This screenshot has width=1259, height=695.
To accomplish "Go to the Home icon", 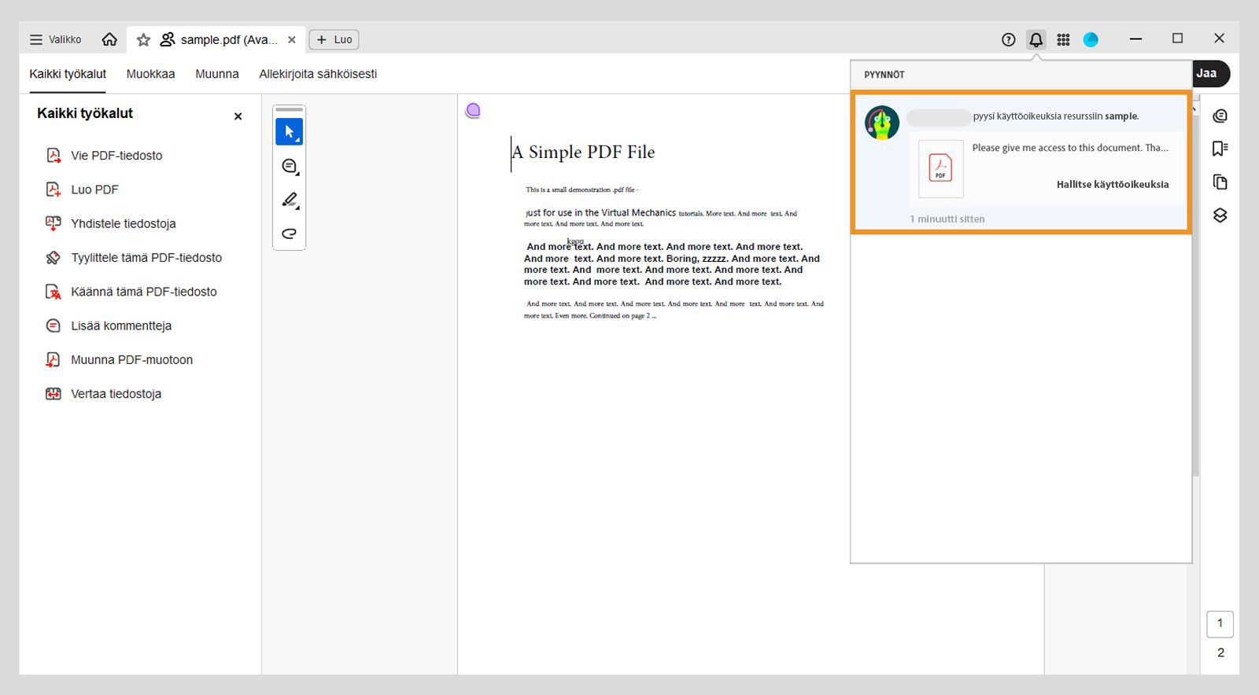I will click(x=109, y=39).
